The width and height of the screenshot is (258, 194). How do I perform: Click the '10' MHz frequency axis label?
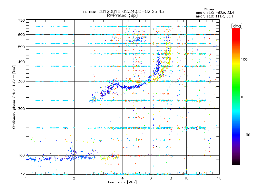(186, 178)
